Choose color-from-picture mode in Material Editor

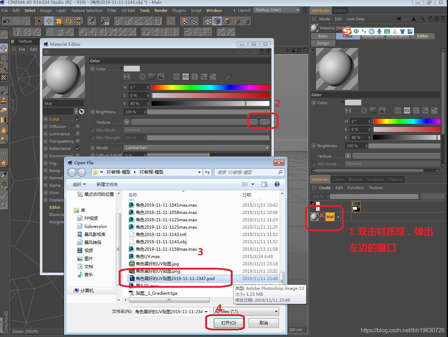(x=160, y=77)
